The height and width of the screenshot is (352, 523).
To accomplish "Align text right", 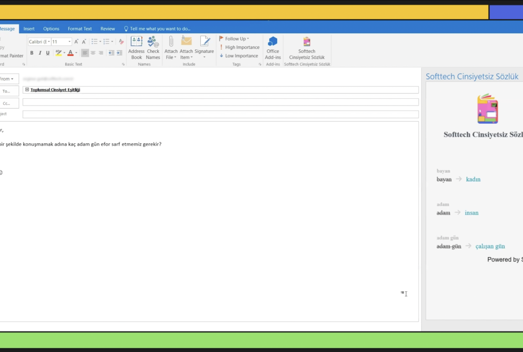I will [101, 53].
